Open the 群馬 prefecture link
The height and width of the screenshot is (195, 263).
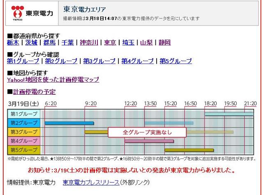(49, 42)
